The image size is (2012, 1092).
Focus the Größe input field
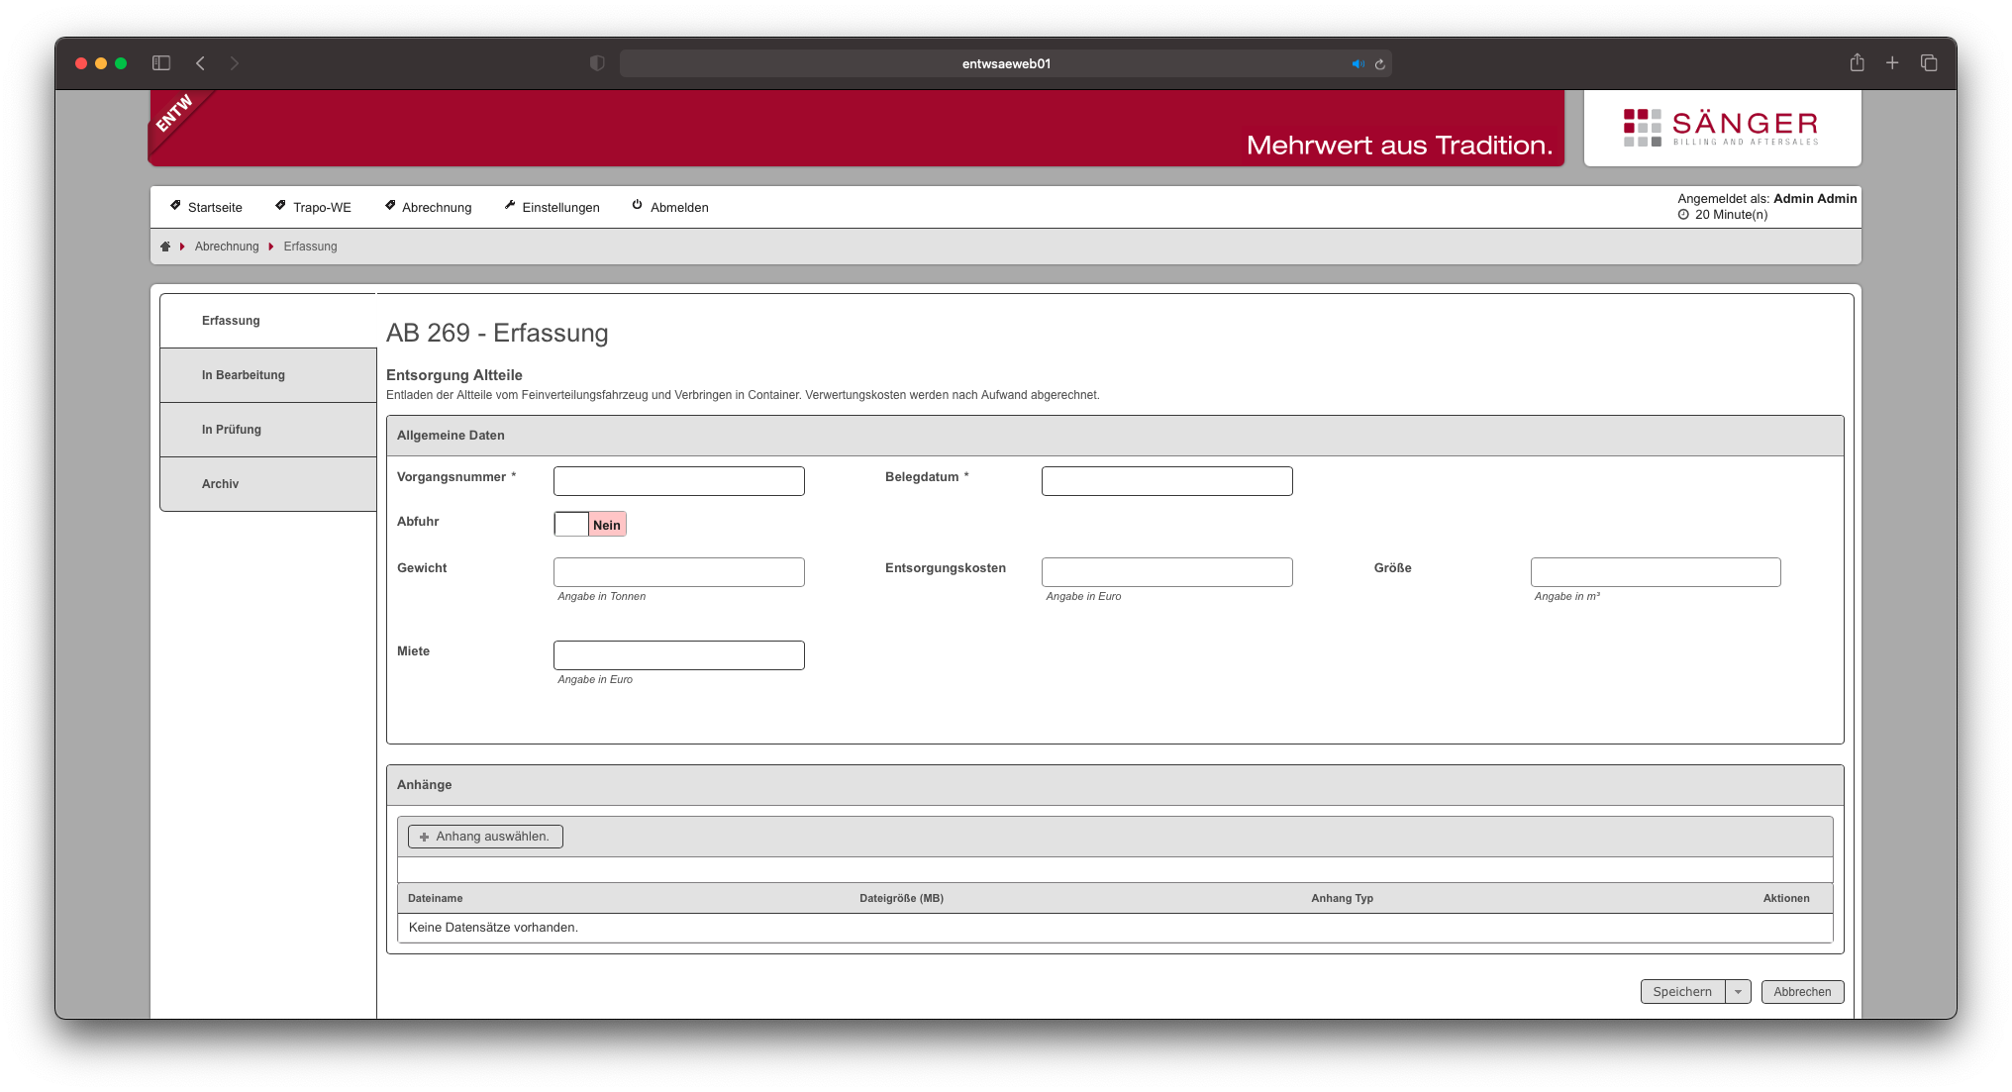tap(1656, 572)
